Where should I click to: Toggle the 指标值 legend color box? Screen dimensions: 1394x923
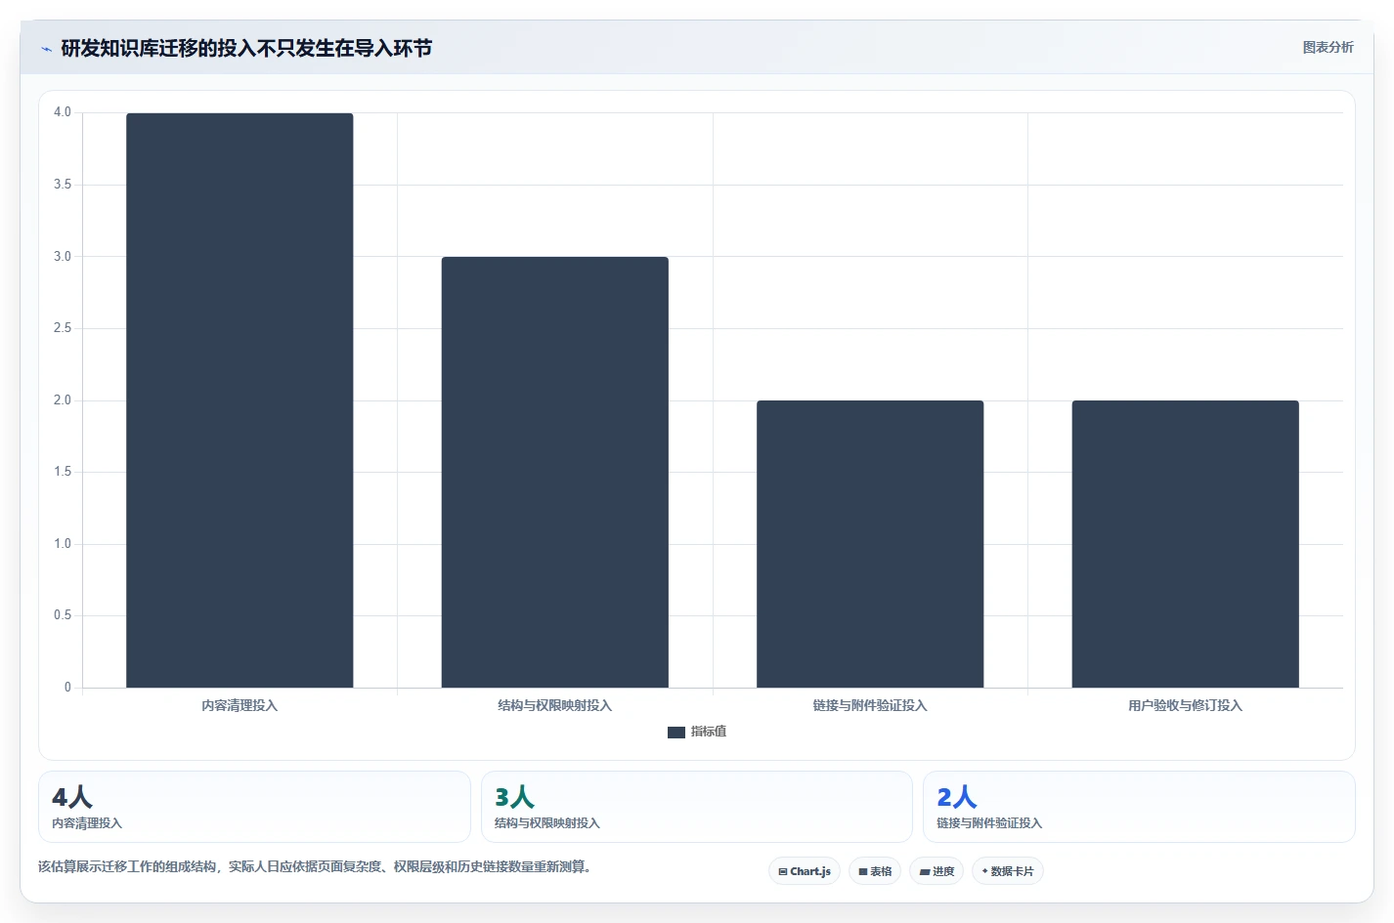pos(676,732)
